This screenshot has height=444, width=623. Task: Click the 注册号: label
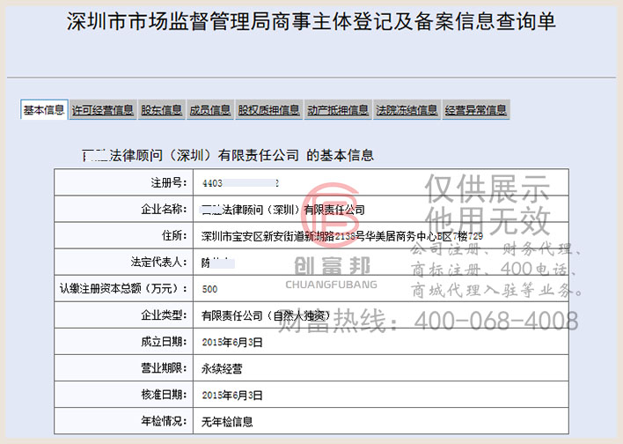[x=169, y=182]
